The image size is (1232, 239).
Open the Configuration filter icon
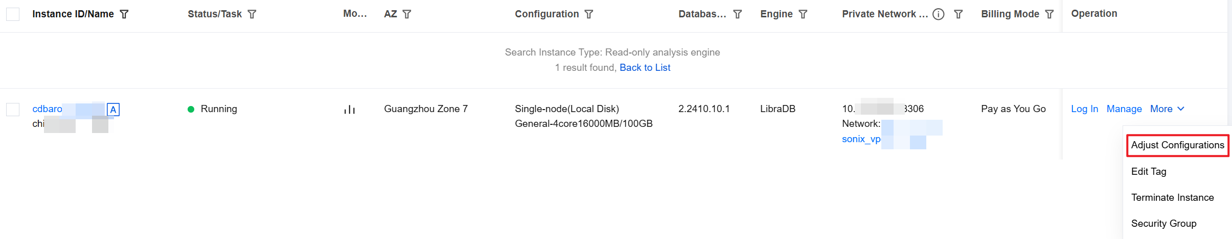coord(589,14)
